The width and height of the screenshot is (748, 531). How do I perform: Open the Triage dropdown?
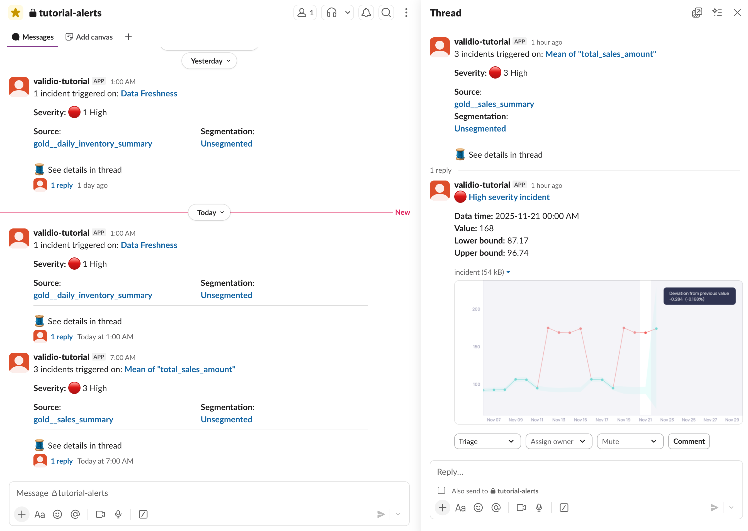click(487, 441)
